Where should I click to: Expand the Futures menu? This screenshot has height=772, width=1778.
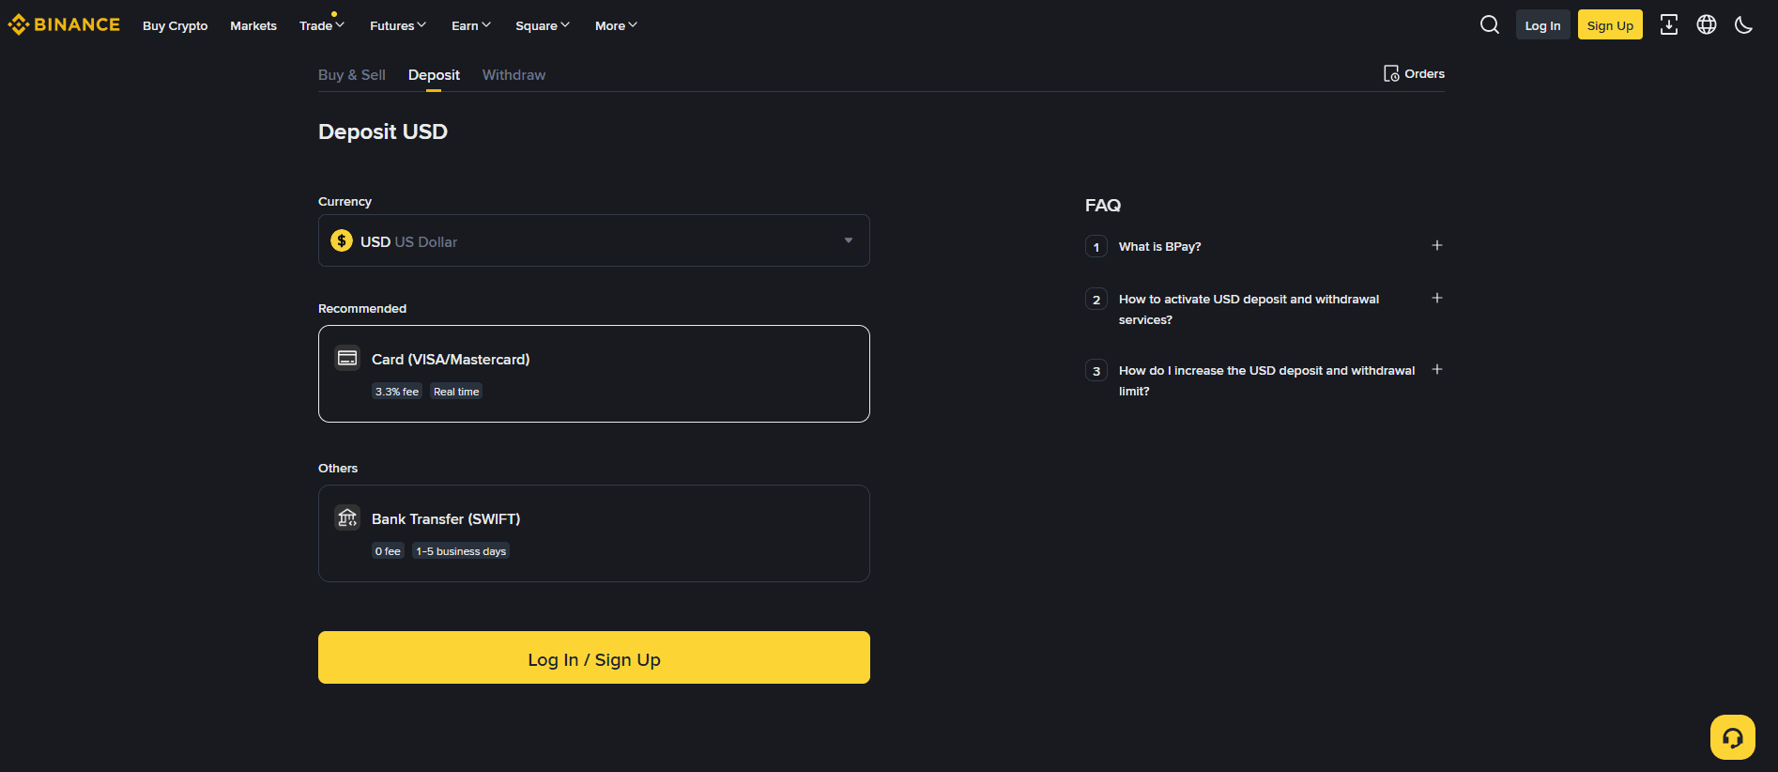398,25
